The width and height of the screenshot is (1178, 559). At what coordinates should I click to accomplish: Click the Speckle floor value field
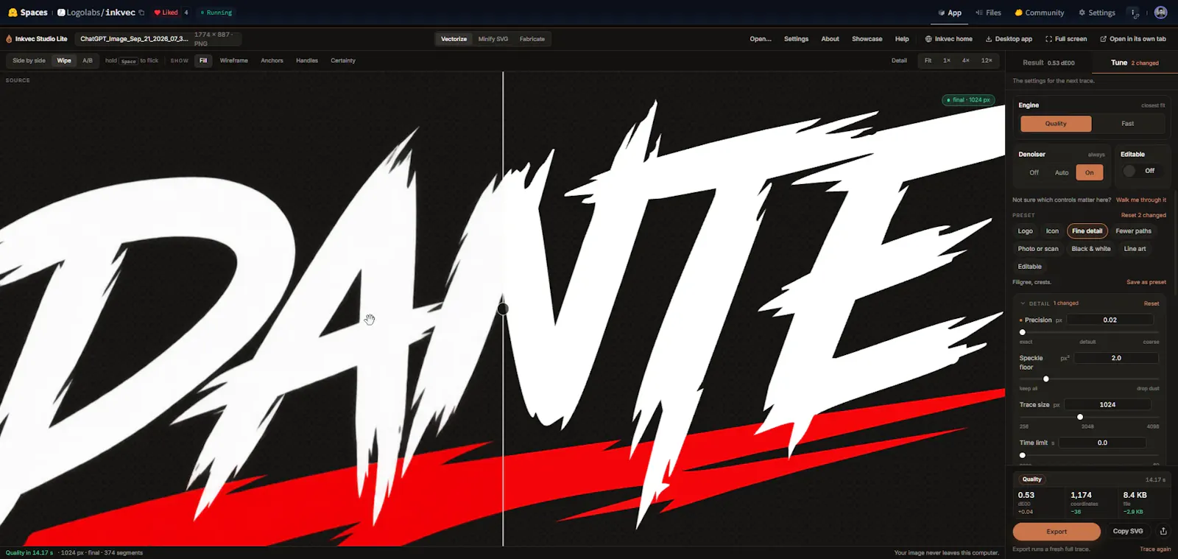[x=1116, y=358]
